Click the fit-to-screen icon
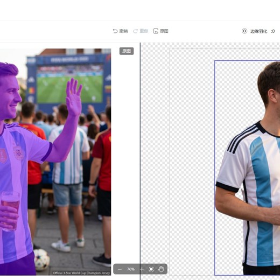280x280 pixels. tap(151, 269)
